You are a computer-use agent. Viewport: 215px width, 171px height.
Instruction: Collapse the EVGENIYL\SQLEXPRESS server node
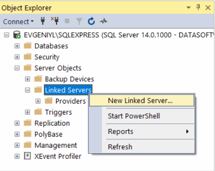(7, 35)
